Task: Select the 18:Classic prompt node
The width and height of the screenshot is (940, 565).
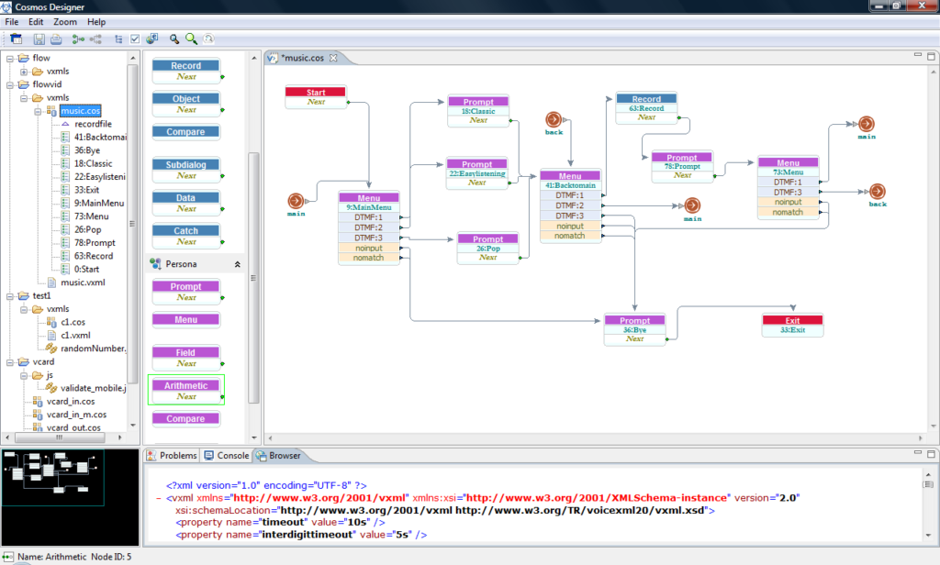Action: coord(477,111)
